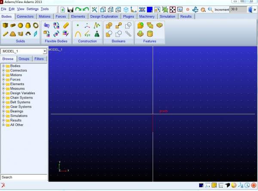Expand the All Other tree folder
This screenshot has height=191, width=258.
pyautogui.click(x=3, y=125)
